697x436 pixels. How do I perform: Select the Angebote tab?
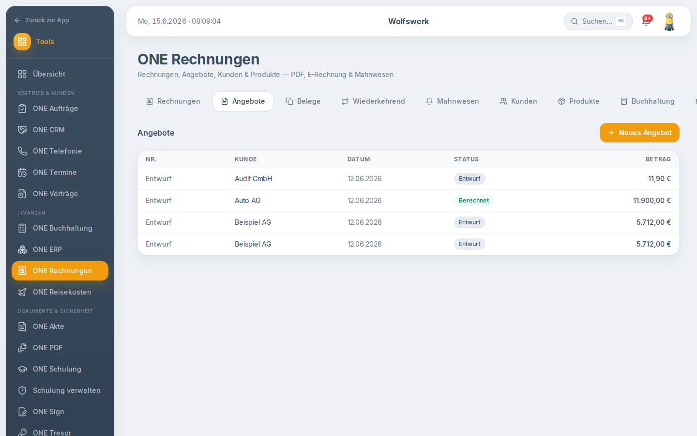[x=243, y=101]
